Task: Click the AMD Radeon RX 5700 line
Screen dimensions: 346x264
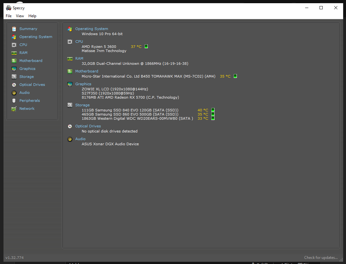Action: point(131,97)
